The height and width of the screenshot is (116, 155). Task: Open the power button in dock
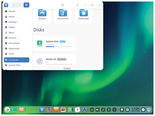[x=143, y=110]
